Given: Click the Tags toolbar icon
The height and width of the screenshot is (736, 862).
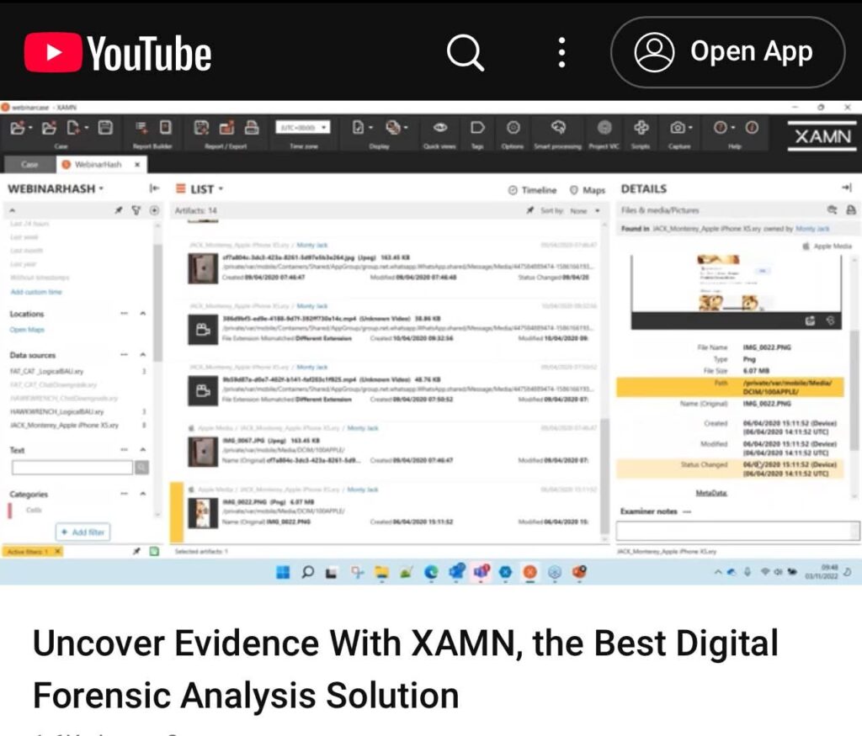Looking at the screenshot, I should [477, 128].
